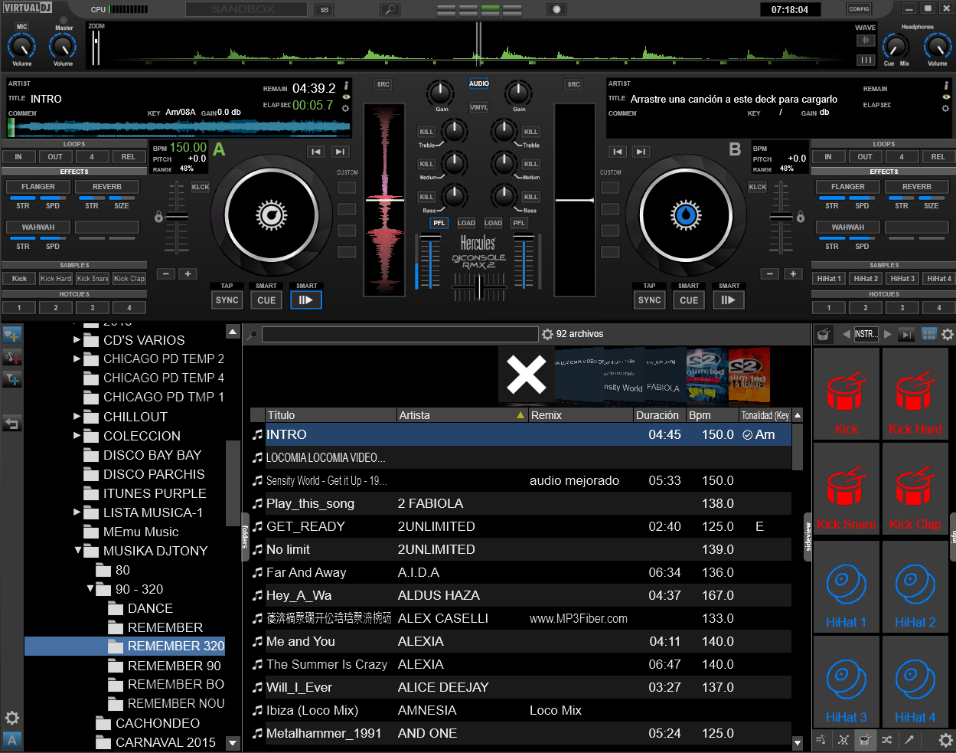956x753 pixels.
Task: Click the sampler drum icon in bottom bar
Action: 864,740
